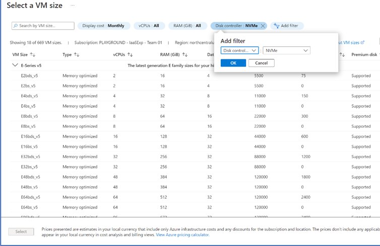Click Memory optimized in E2bds_v5 row
Viewport: 380px width, 246px height.
80,75
